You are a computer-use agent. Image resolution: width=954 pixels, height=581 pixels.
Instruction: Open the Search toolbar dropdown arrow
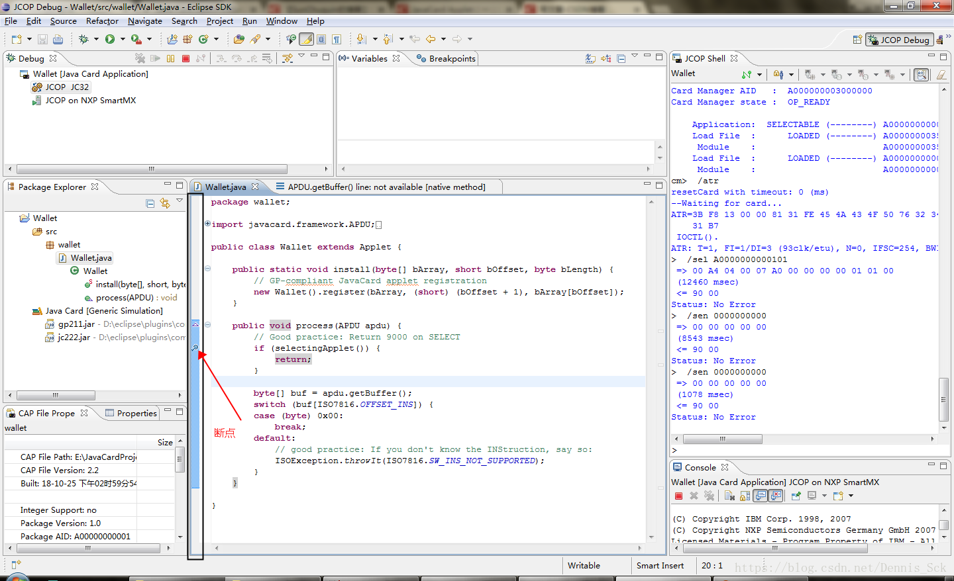click(x=268, y=39)
